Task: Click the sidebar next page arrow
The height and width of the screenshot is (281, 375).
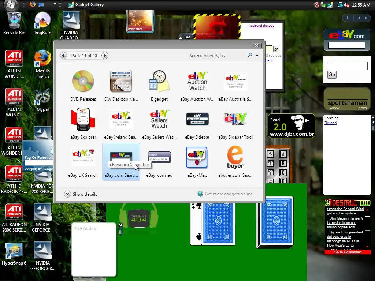Action: 366,18
